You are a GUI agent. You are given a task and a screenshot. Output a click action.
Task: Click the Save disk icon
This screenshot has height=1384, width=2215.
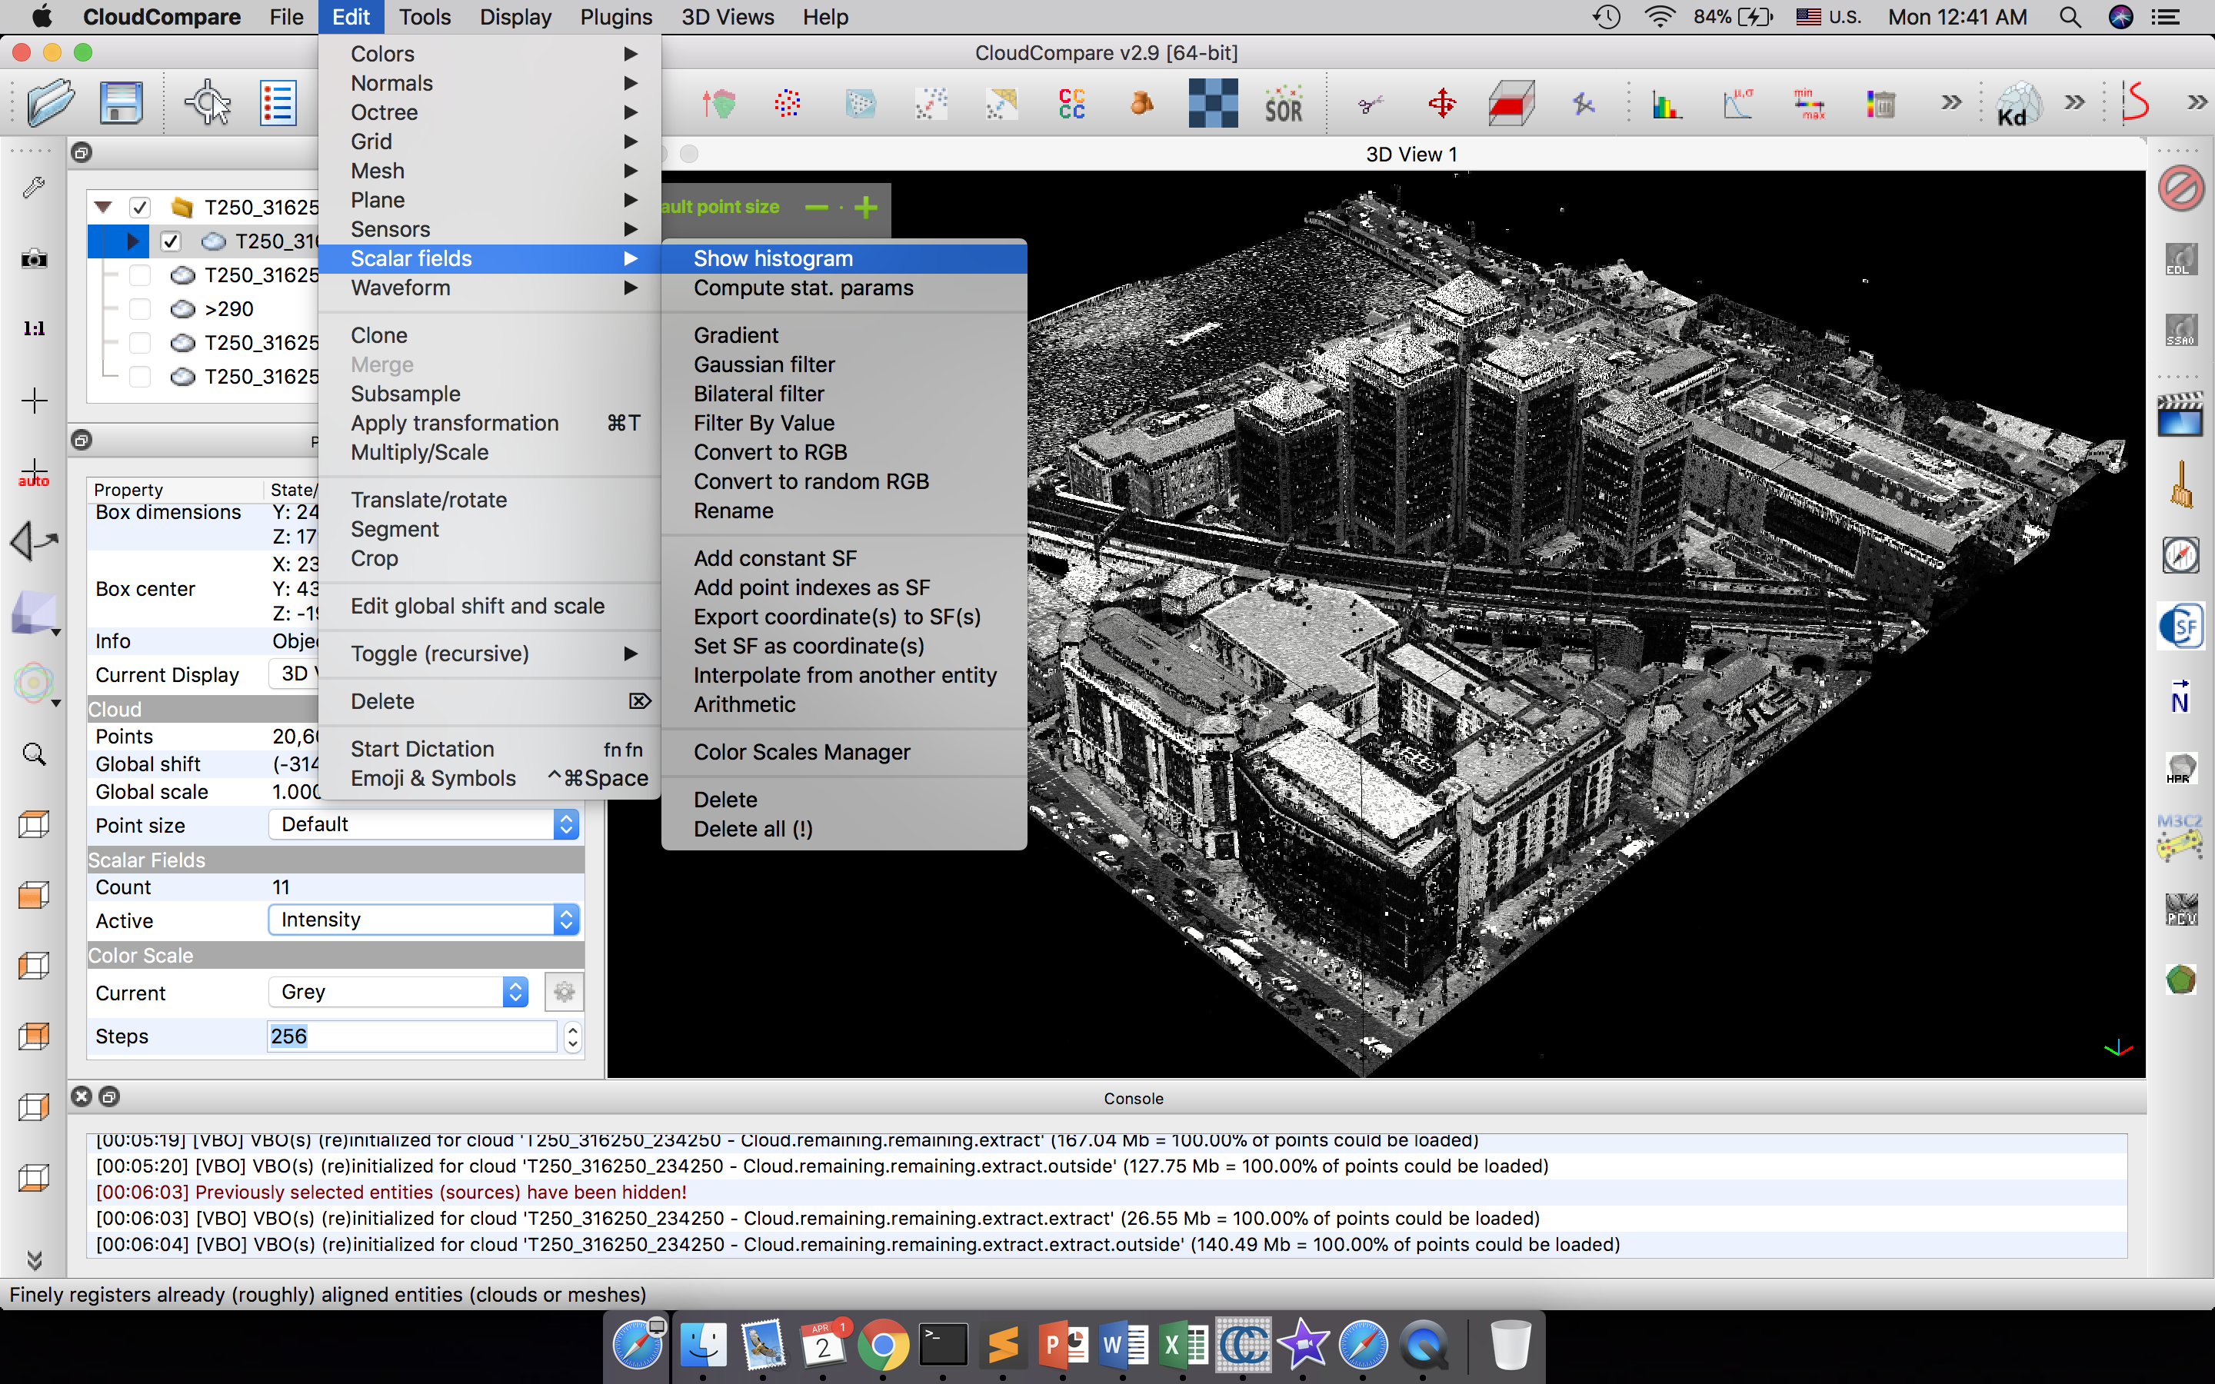coord(121,102)
